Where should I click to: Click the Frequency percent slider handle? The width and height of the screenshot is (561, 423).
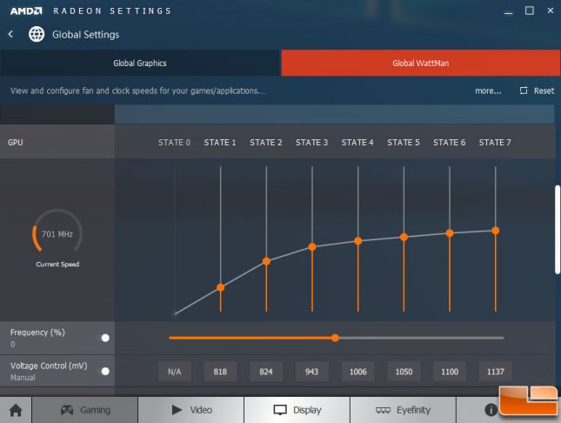[335, 338]
